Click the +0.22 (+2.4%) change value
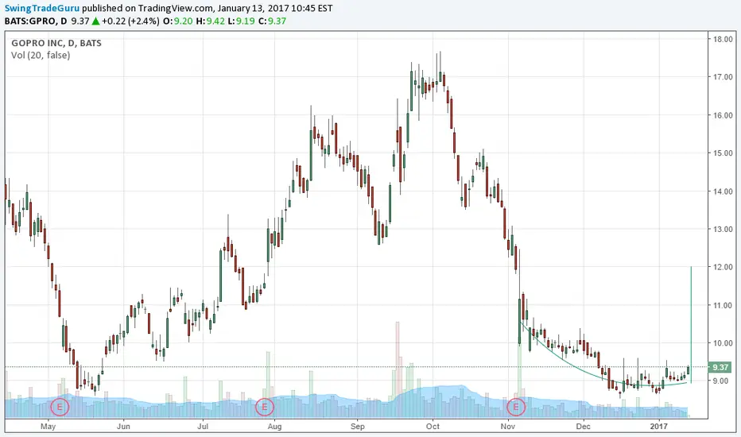Image resolution: width=741 pixels, height=437 pixels. pyautogui.click(x=130, y=21)
